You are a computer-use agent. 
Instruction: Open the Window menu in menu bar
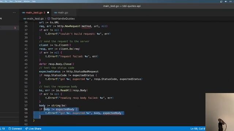pyautogui.click(x=27, y=1)
